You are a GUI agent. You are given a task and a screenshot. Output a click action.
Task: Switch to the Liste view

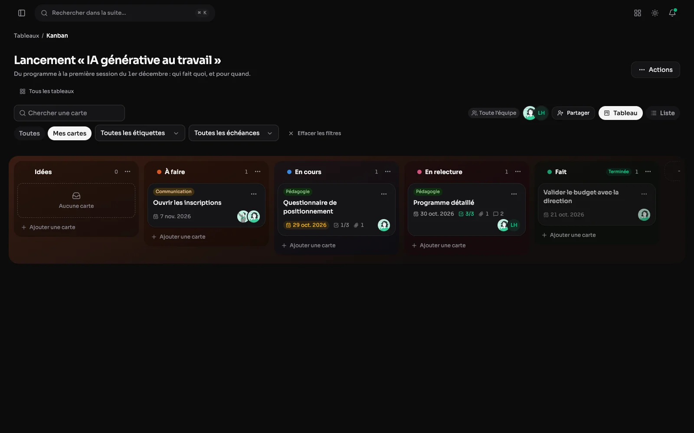point(663,113)
